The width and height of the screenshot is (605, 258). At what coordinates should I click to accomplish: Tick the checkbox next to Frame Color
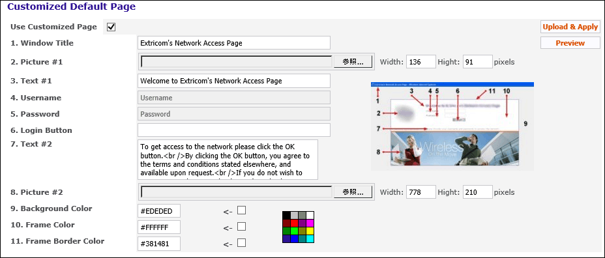pos(241,226)
